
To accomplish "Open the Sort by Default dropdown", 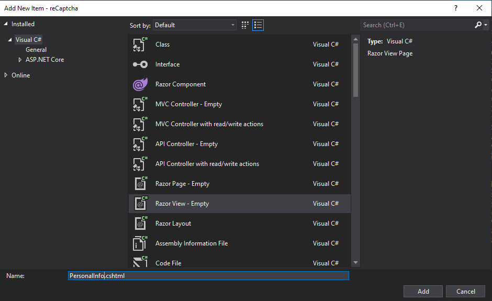I will [x=195, y=25].
